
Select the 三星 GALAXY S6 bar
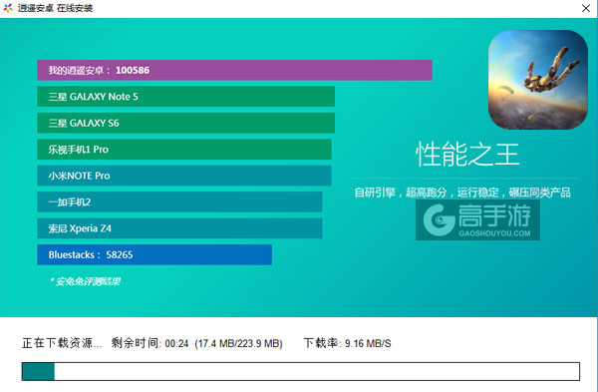point(186,123)
